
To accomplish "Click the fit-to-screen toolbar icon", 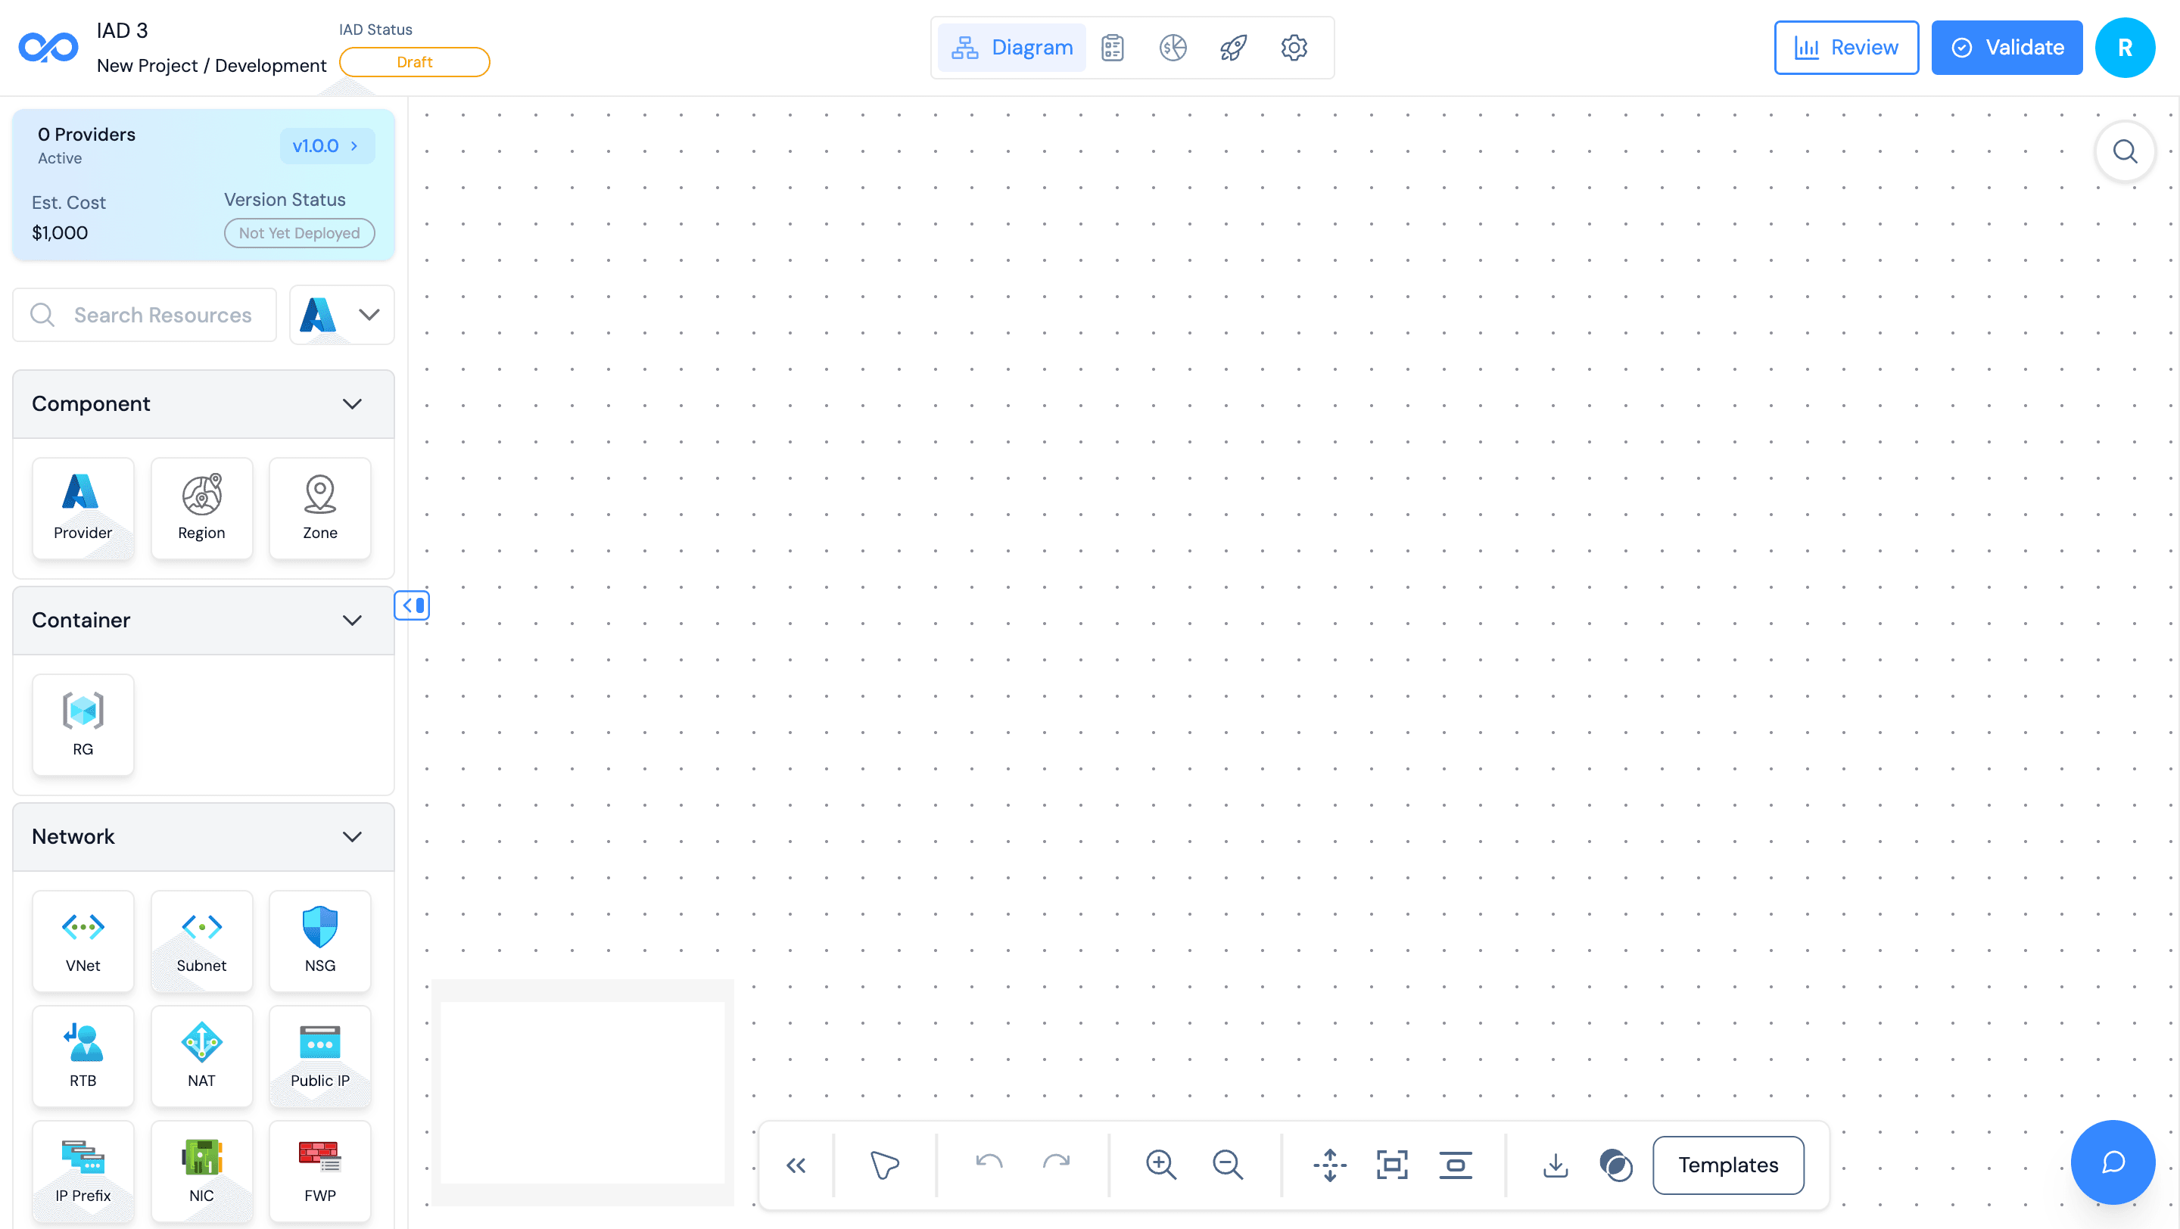I will point(1392,1165).
